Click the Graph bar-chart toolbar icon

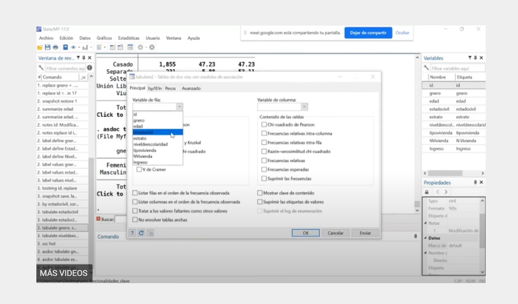pos(85,48)
